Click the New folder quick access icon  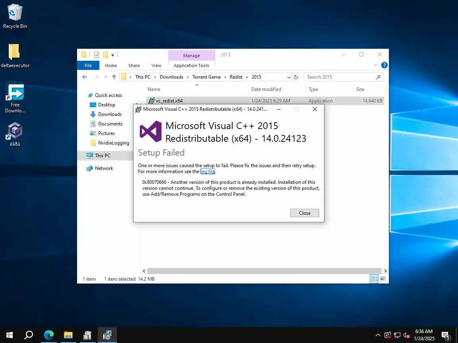tap(105, 54)
